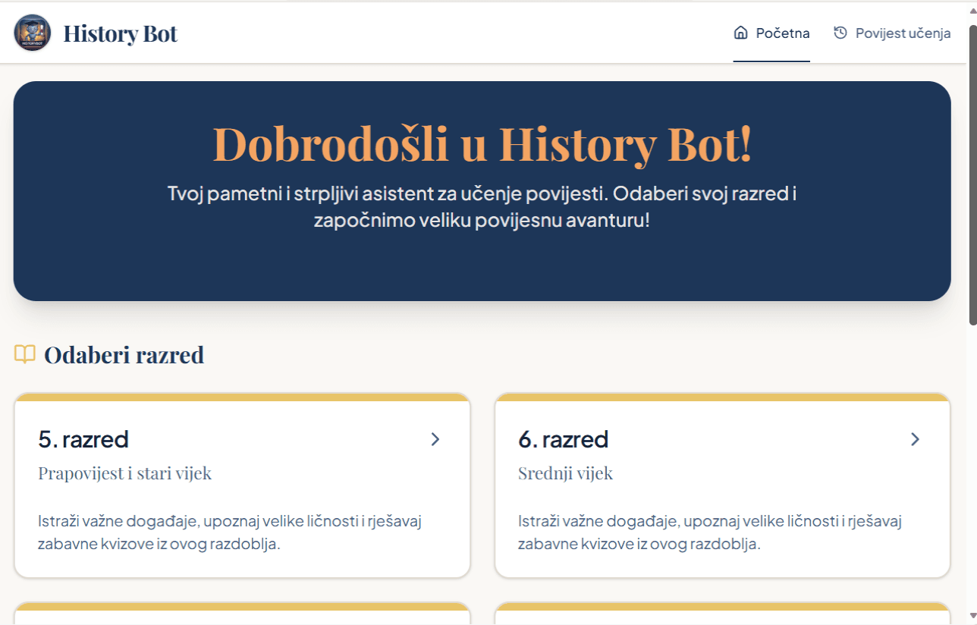Click the home icon beside Početna

(x=741, y=33)
